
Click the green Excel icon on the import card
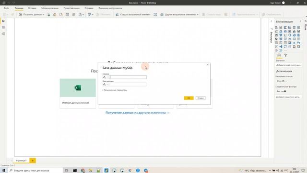(78, 87)
